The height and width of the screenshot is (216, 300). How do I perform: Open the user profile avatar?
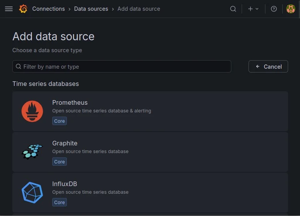coord(291,9)
